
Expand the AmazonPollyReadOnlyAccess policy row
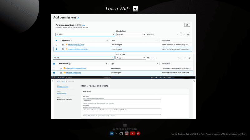(x=63, y=49)
